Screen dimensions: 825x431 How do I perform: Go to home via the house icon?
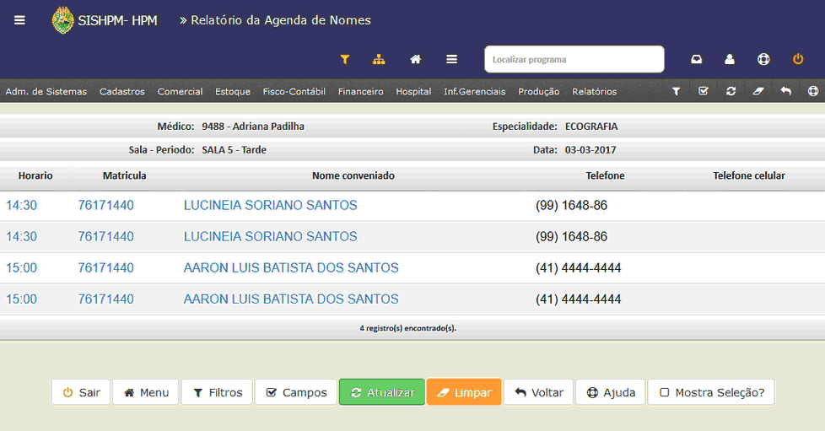coord(416,60)
